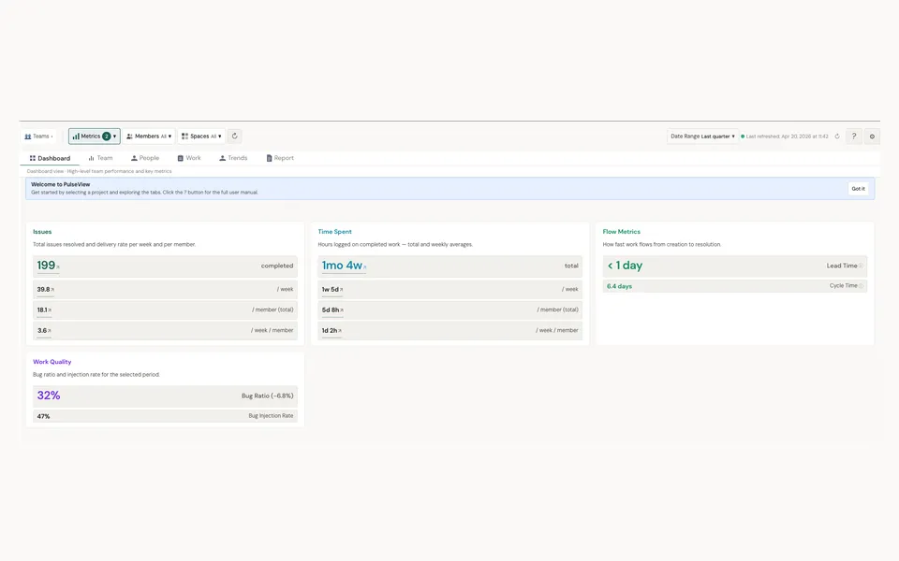
Task: Open the 18.1 per member total arrow
Action: point(50,310)
